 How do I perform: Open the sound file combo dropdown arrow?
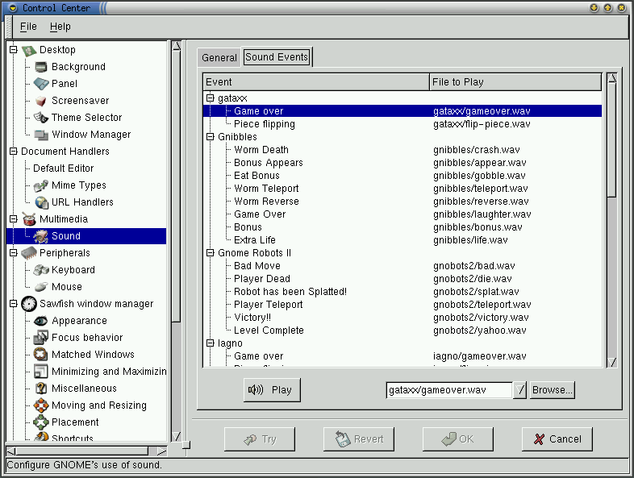tap(520, 390)
